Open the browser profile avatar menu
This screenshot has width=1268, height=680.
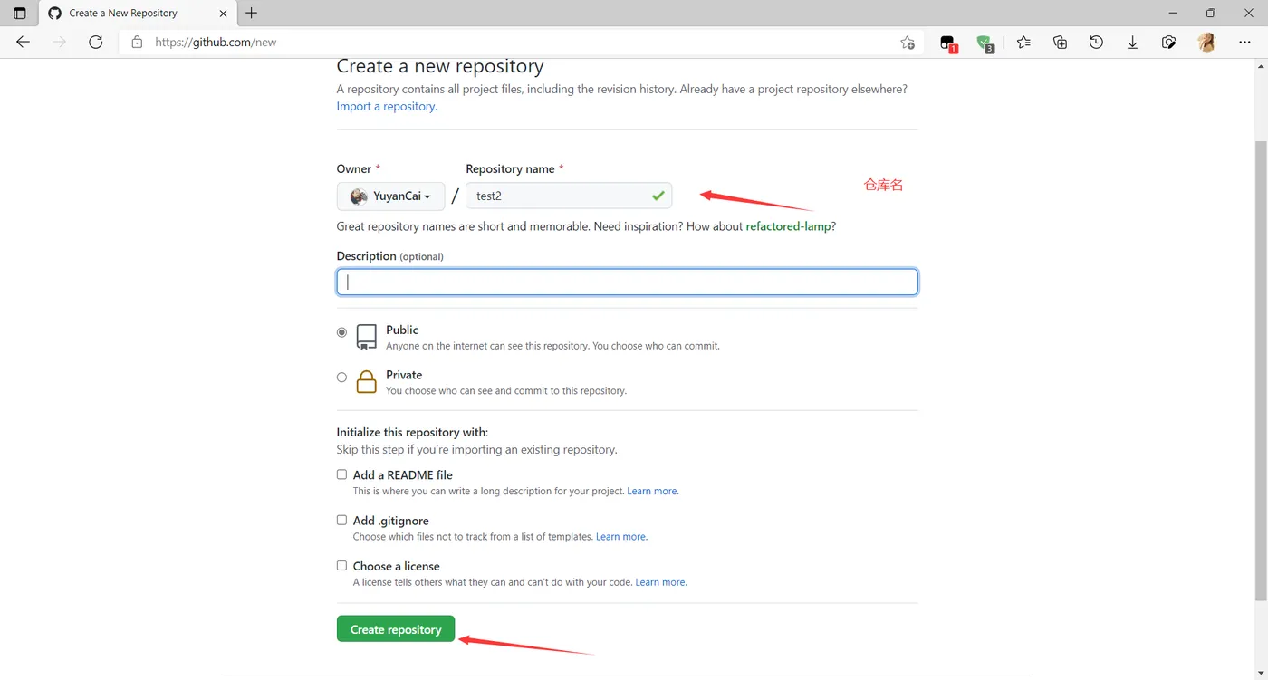coord(1206,42)
